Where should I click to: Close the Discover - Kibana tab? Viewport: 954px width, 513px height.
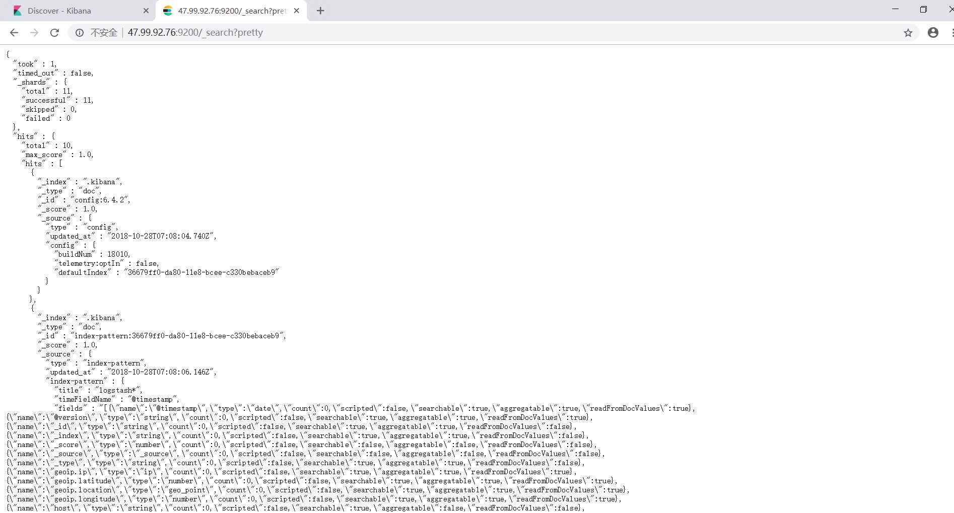[146, 11]
